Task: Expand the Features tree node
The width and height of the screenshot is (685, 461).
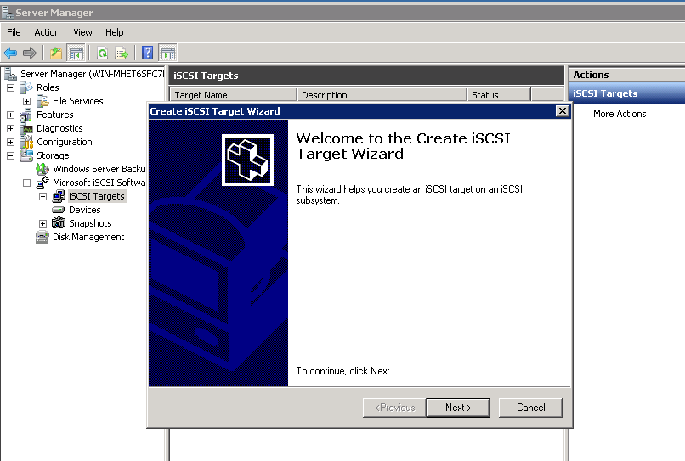Action: tap(11, 115)
